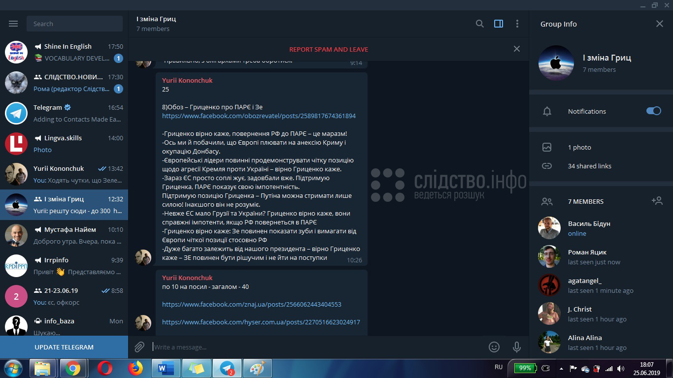Open the znaj.ua Facebook post link

(x=252, y=304)
